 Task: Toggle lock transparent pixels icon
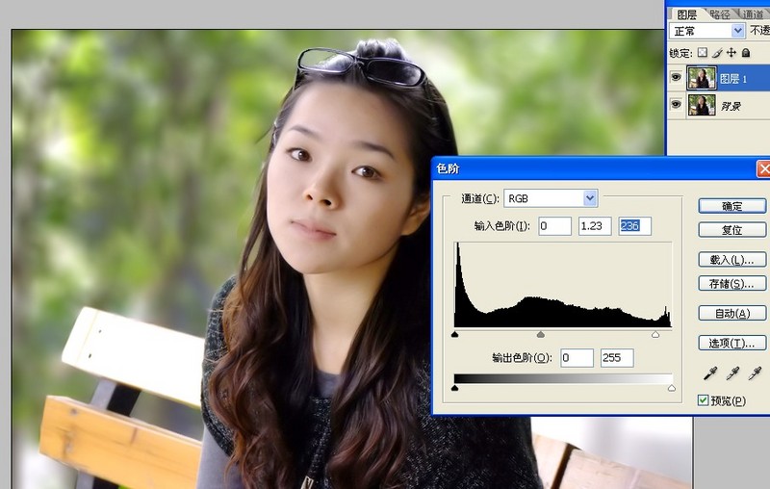[703, 52]
